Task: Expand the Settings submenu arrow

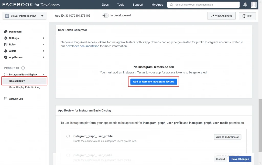Action: click(x=43, y=38)
